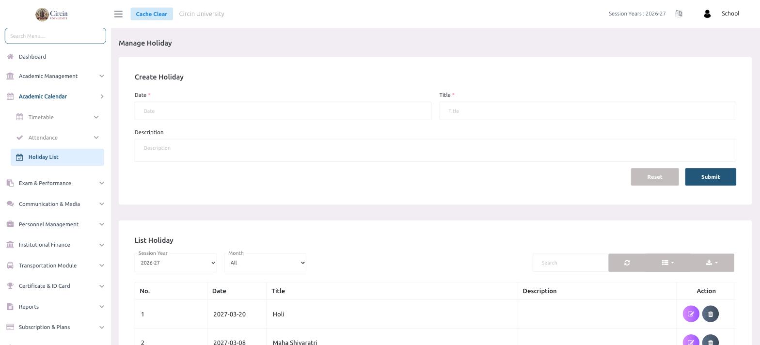This screenshot has width=760, height=345.
Task: Open the Session Year dropdown
Action: point(175,263)
